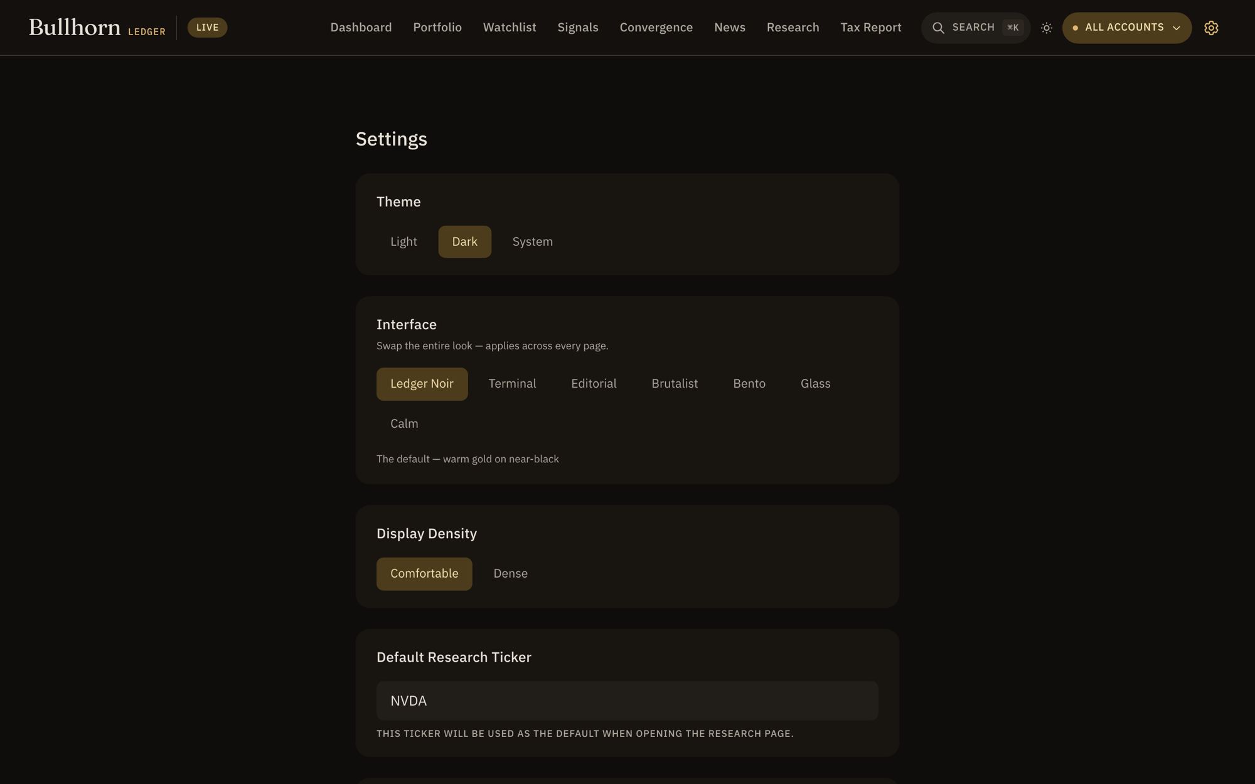The image size is (1255, 784).
Task: Switch the interface to Terminal
Action: [x=512, y=384]
